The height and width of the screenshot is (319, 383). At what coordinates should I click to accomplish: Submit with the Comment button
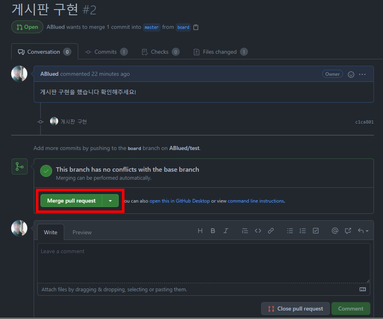[x=351, y=309]
